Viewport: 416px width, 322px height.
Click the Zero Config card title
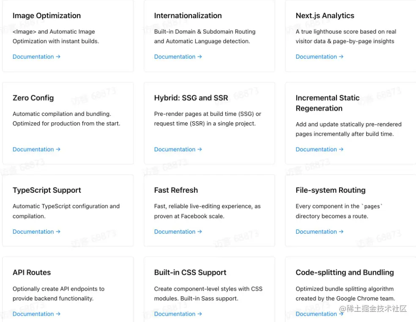(x=33, y=98)
